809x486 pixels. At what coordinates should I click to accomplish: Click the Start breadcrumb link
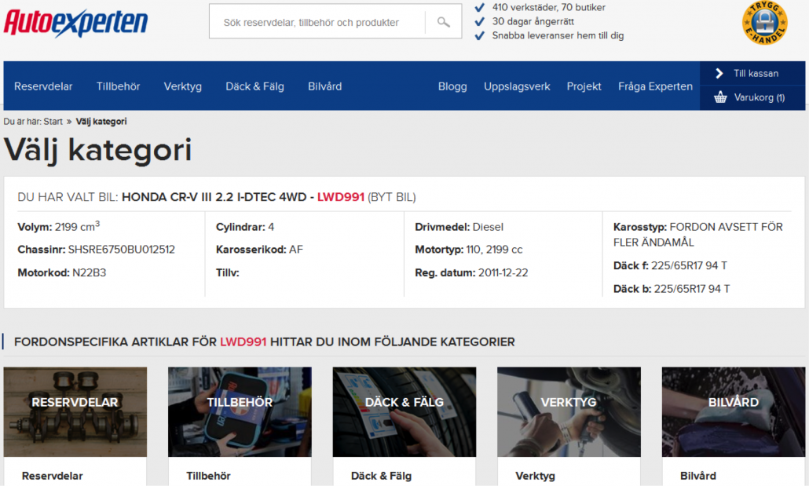tap(53, 121)
